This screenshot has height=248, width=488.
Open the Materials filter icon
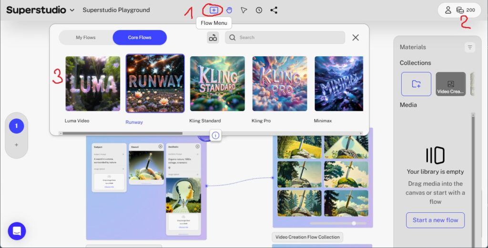click(x=470, y=47)
